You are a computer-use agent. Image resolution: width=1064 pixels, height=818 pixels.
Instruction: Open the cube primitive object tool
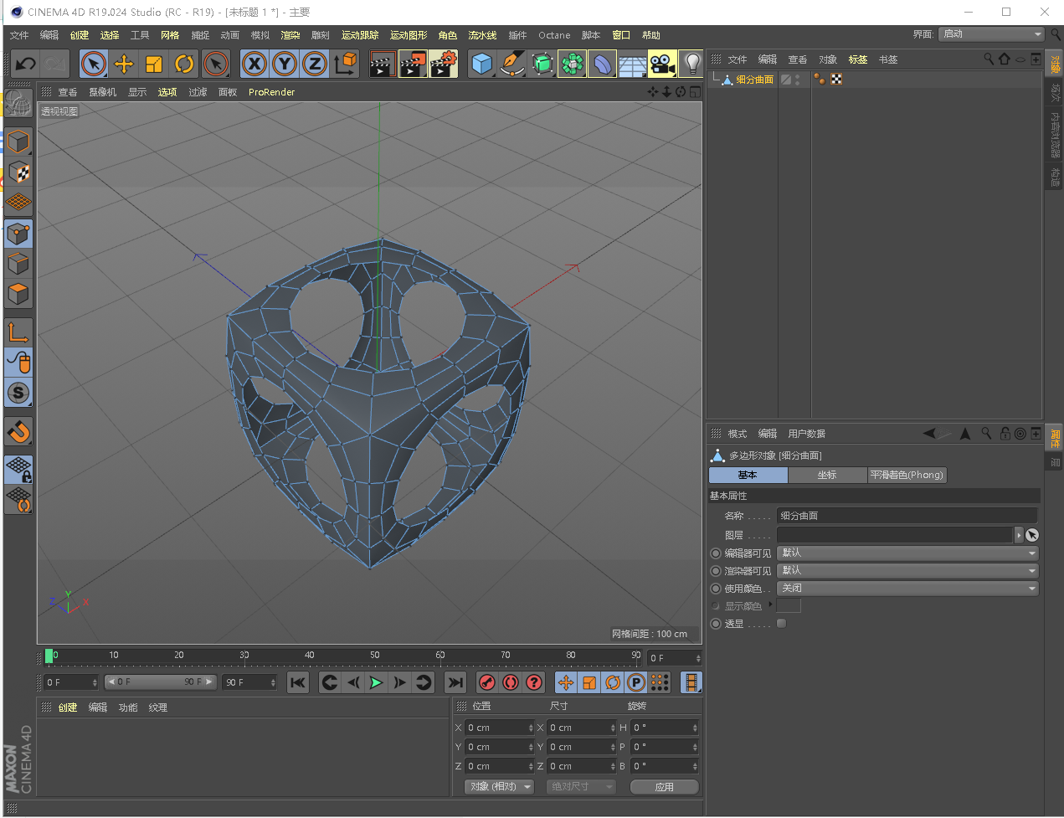coord(481,64)
